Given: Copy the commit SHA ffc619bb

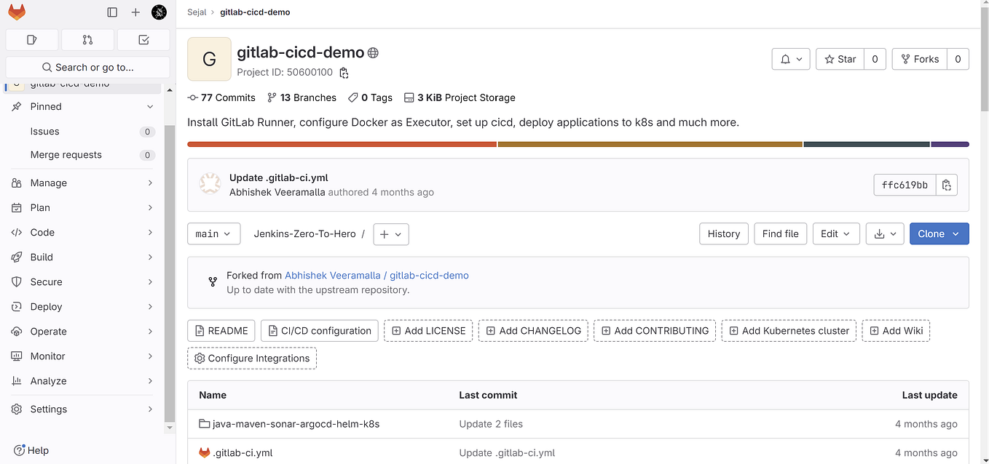Looking at the screenshot, I should [947, 185].
